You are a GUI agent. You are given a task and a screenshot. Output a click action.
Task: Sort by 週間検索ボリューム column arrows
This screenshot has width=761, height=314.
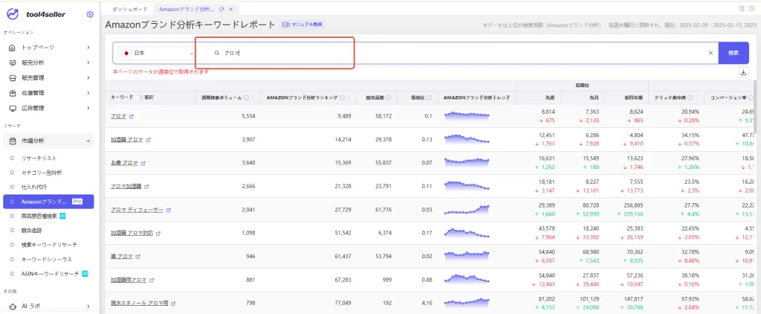pyautogui.click(x=253, y=97)
